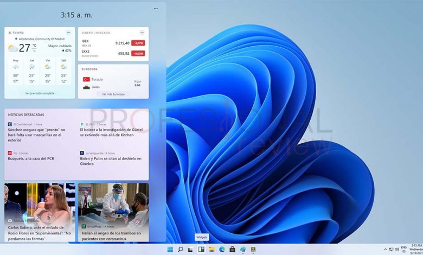Switch the ENG ES input language
Viewport: 423px width, 255px height.
[404, 250]
